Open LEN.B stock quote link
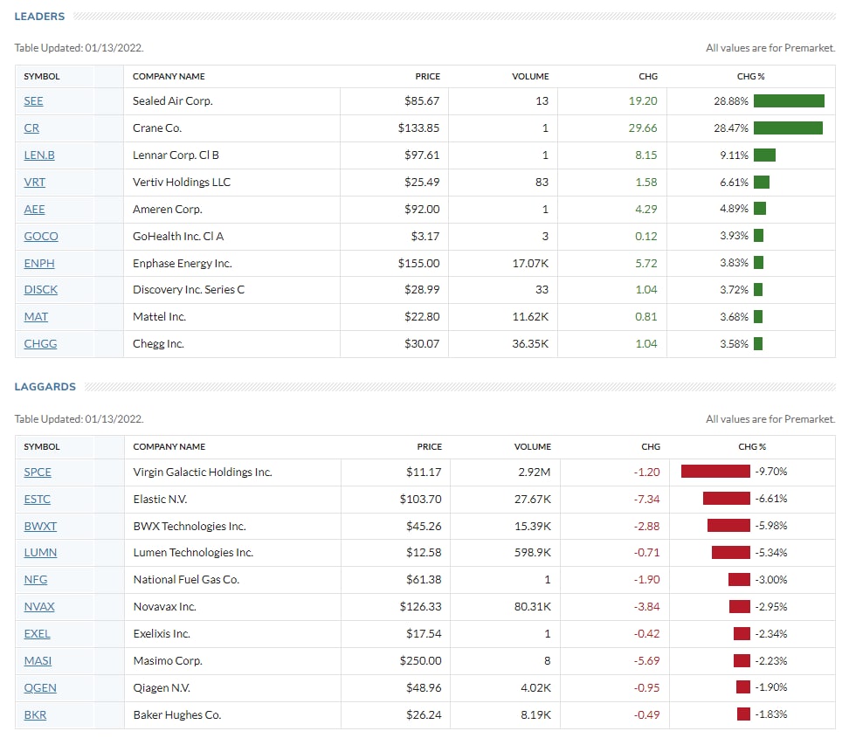The image size is (849, 738). (38, 155)
